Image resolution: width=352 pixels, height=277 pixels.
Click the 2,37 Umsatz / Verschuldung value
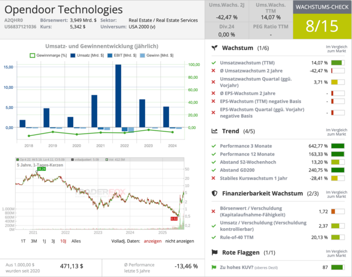323,226
